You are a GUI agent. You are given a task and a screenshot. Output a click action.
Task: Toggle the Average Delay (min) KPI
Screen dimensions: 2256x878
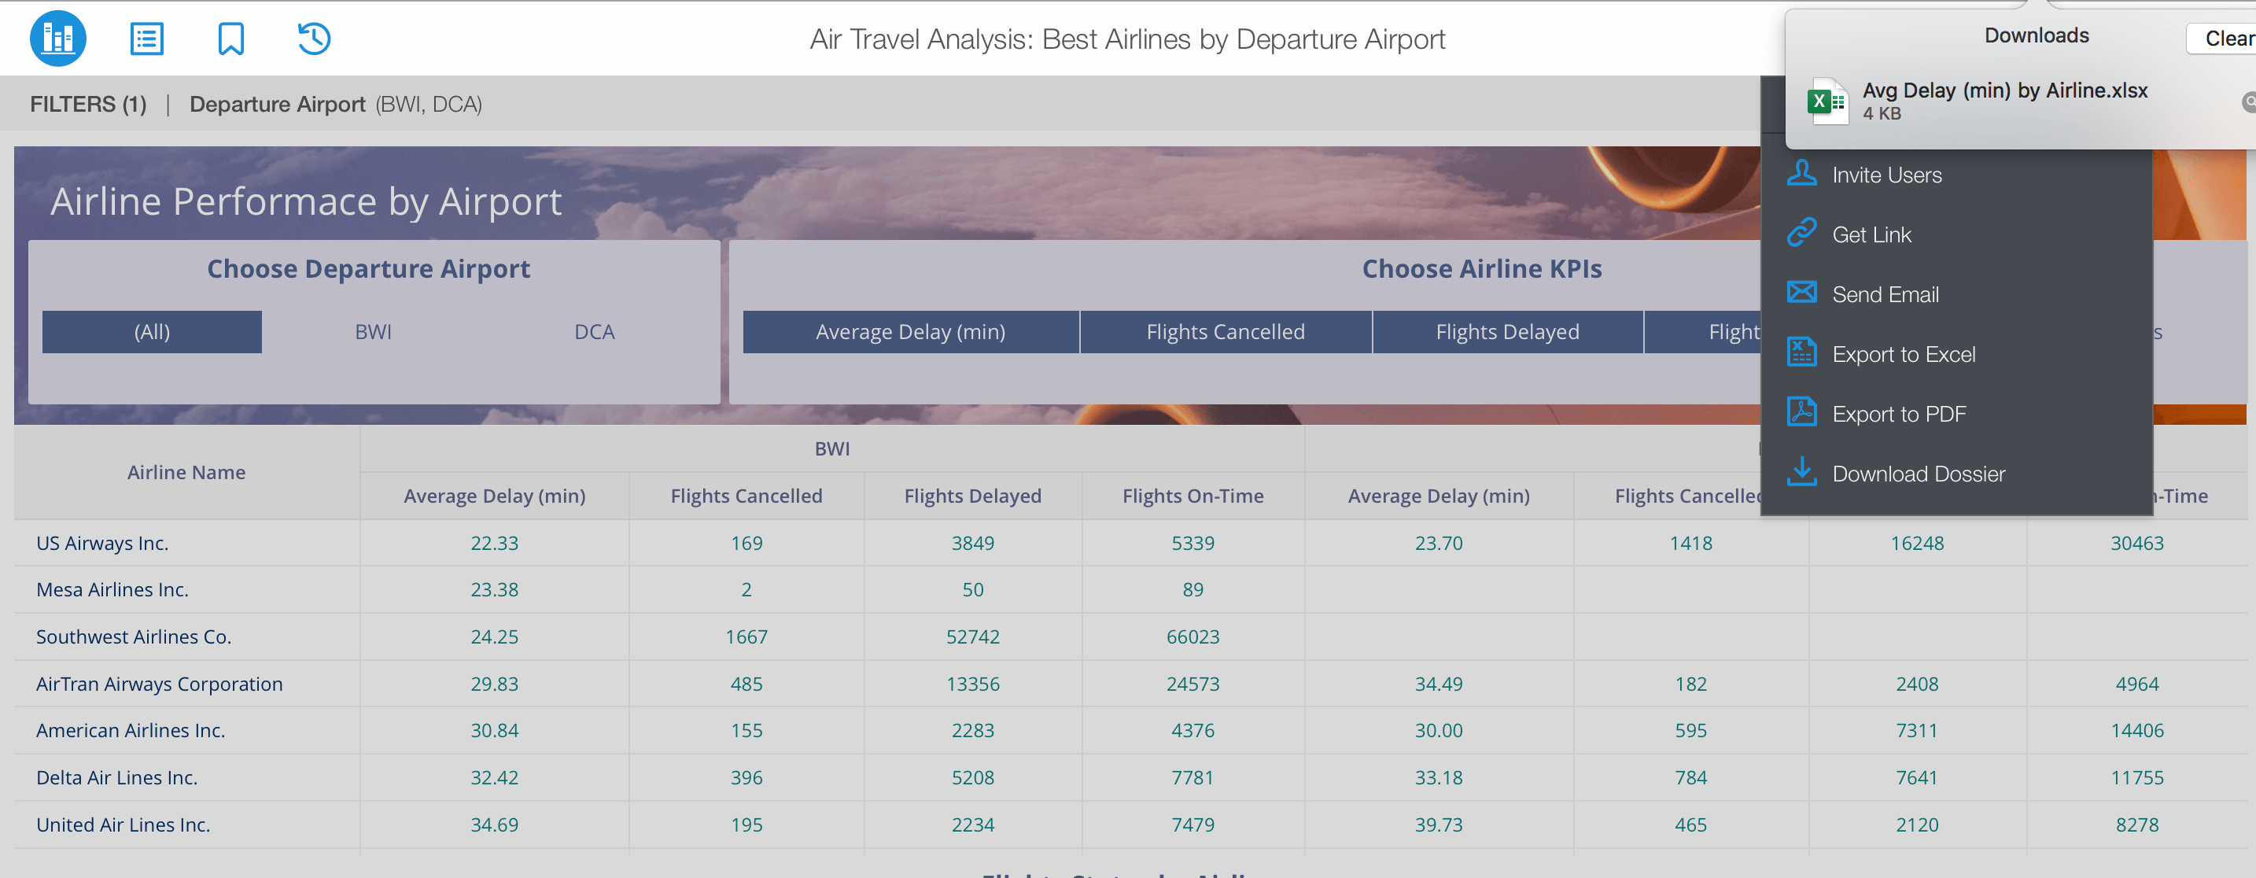tap(910, 332)
